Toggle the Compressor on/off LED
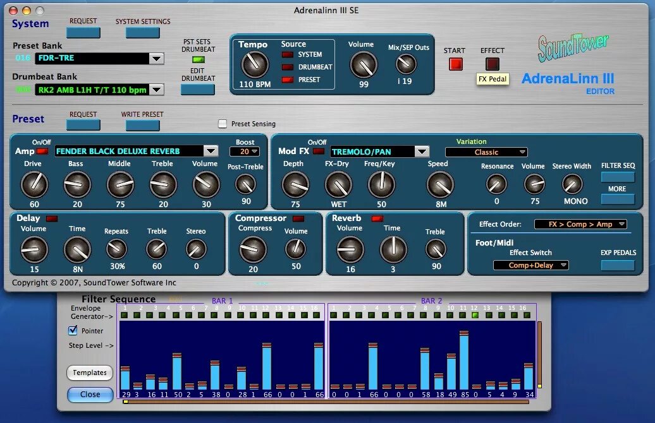655x423 pixels. pos(298,218)
